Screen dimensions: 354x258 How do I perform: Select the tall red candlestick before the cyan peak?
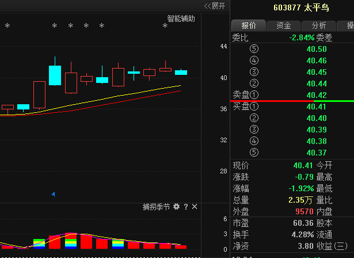point(39,95)
